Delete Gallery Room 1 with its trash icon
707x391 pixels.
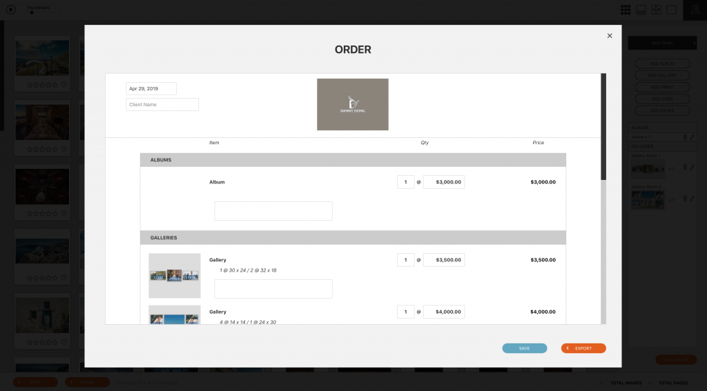(685, 168)
